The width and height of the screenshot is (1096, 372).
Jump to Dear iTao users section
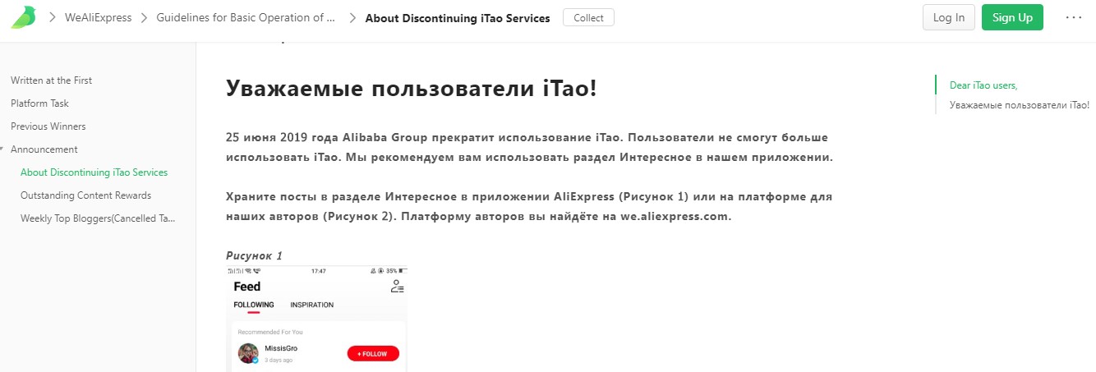point(983,85)
